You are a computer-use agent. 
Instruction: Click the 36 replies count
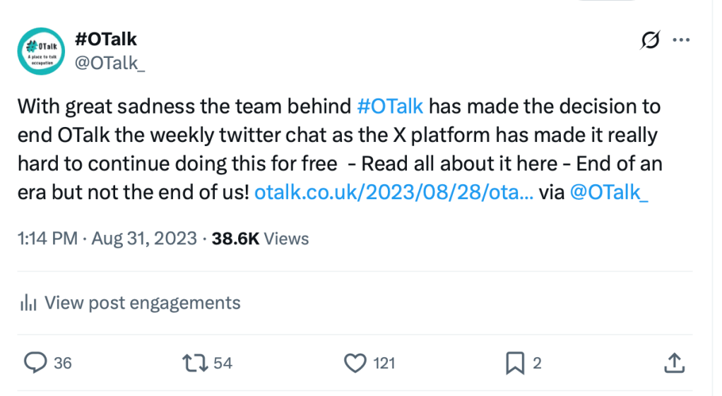63,364
